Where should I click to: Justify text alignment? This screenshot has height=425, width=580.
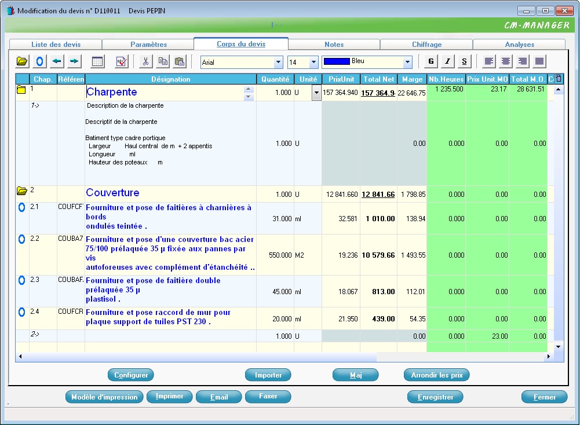click(x=539, y=61)
